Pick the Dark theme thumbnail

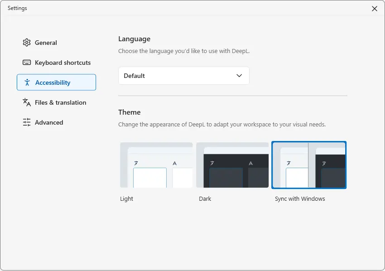232,165
